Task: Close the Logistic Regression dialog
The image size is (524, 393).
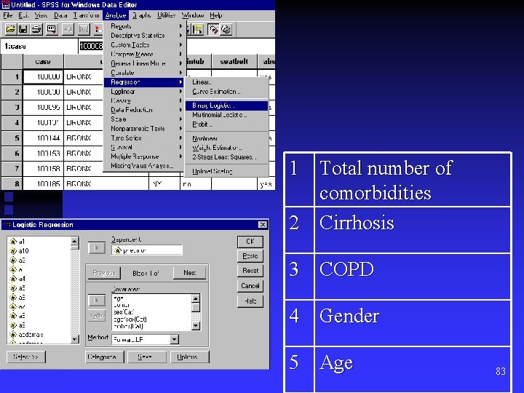Action: [x=263, y=225]
